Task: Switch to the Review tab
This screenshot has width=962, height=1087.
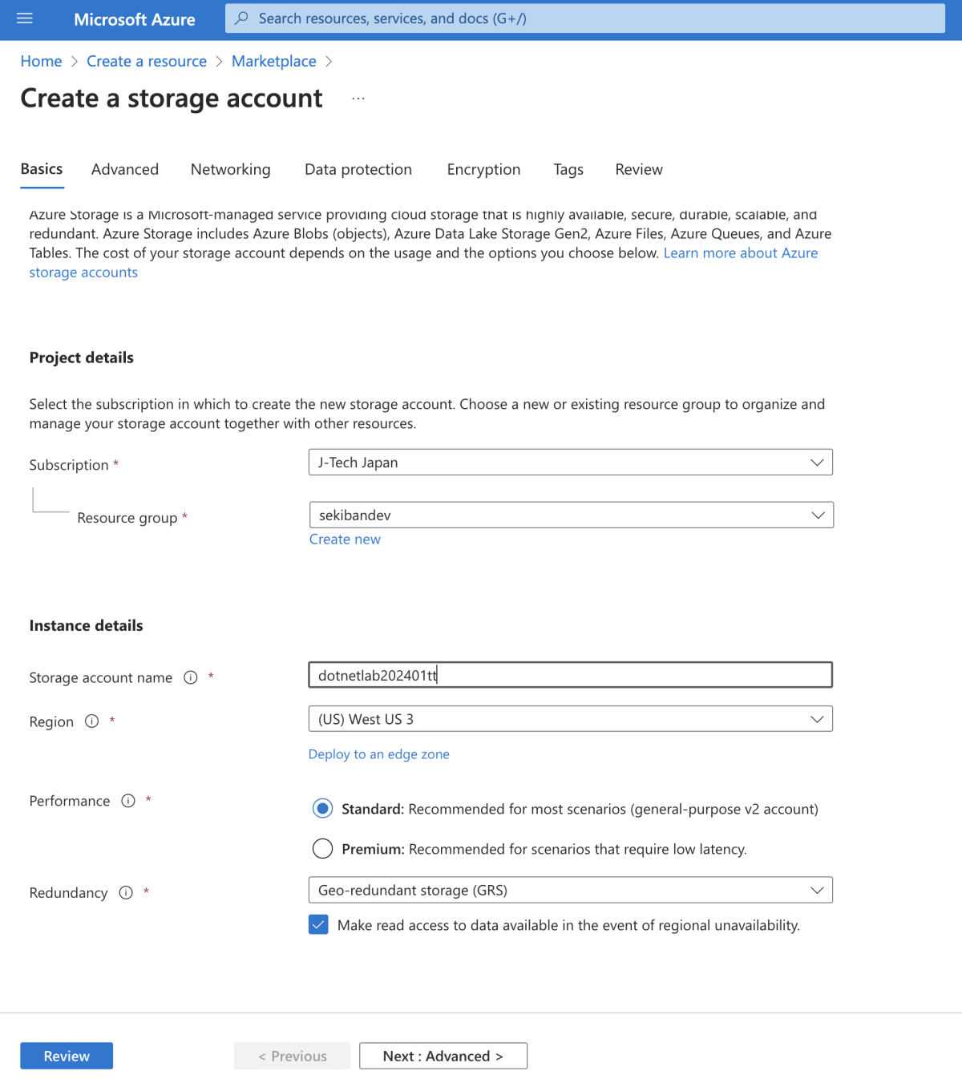Action: tap(639, 169)
